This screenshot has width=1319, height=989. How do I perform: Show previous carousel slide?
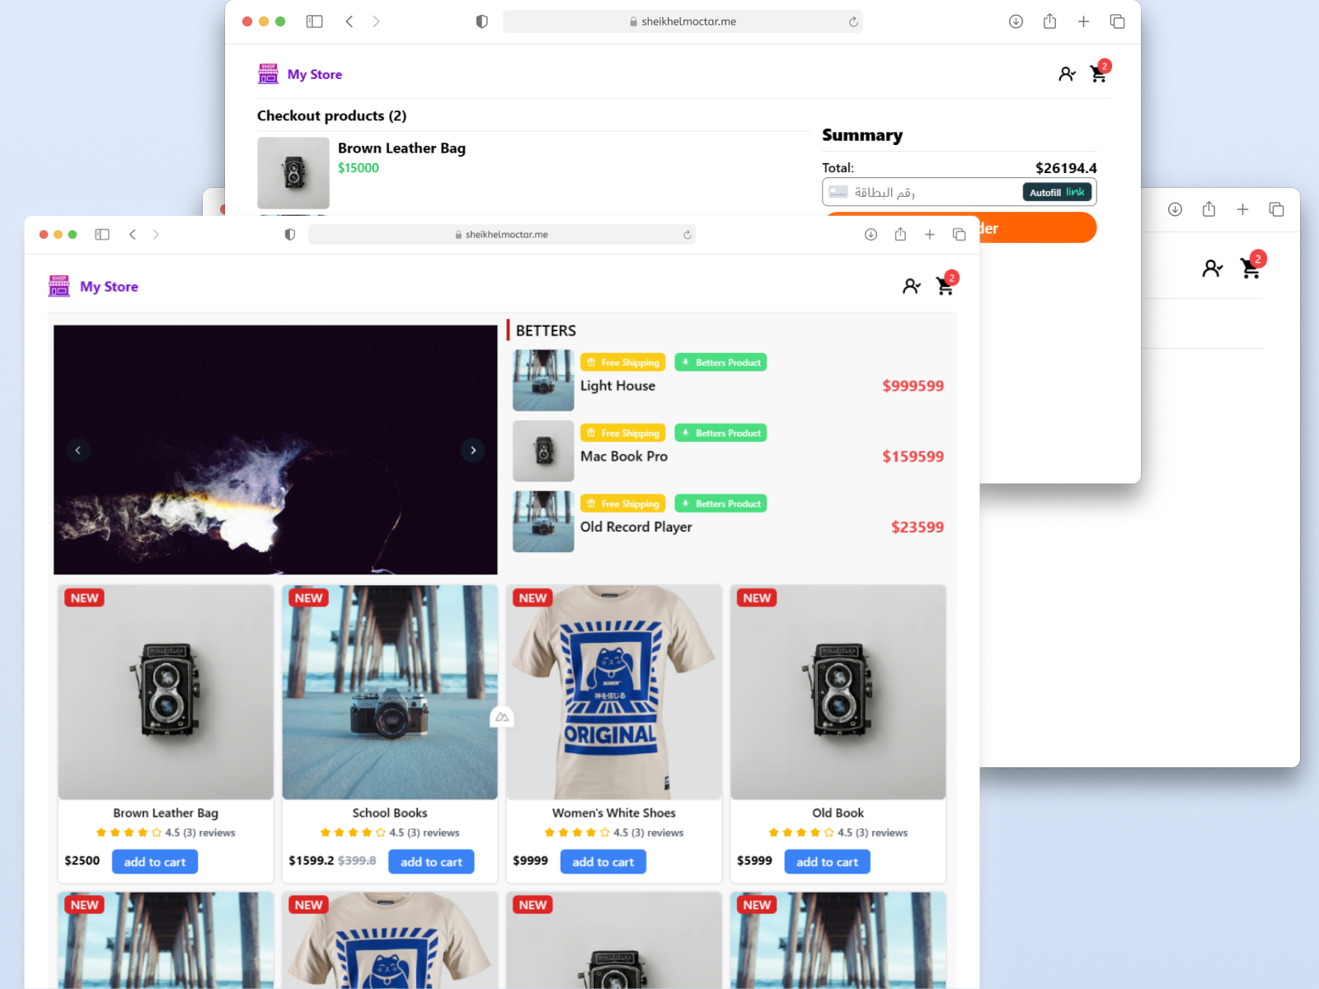point(78,450)
